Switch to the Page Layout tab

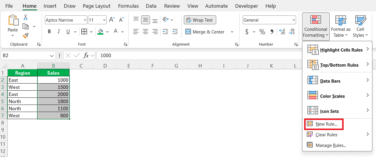(x=97, y=6)
